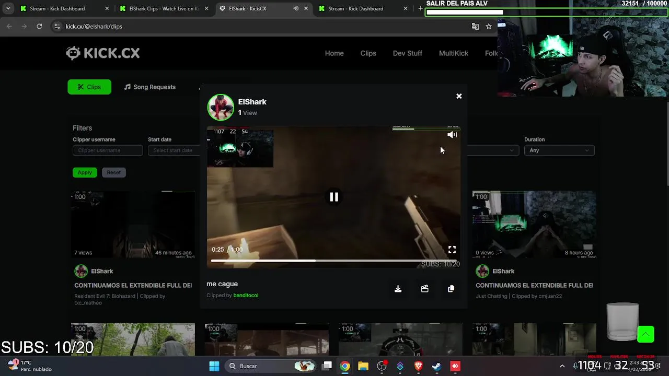669x376 pixels.
Task: View site information icon in address bar
Action: 57,26
